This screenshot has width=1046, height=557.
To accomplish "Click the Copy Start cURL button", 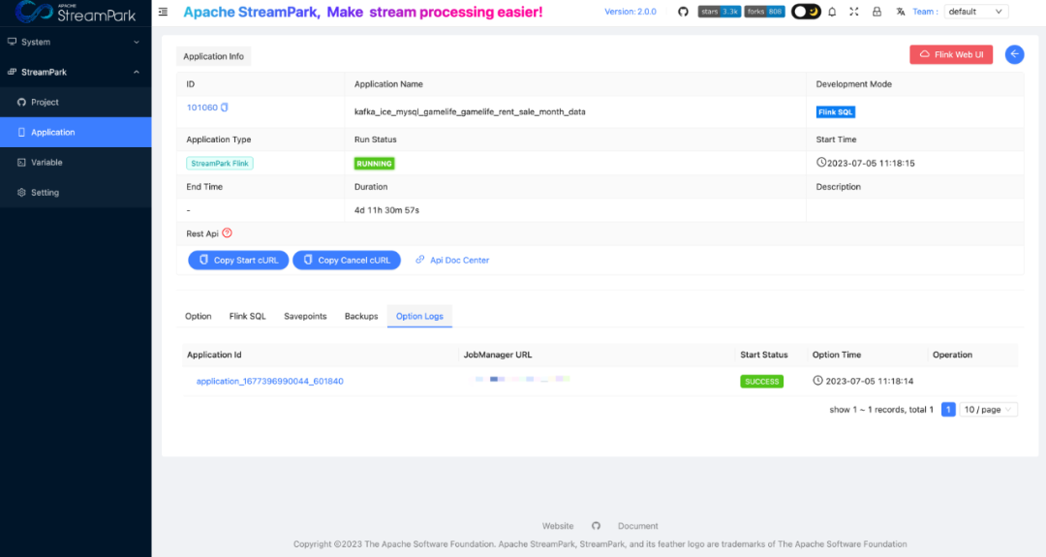I will pyautogui.click(x=238, y=261).
